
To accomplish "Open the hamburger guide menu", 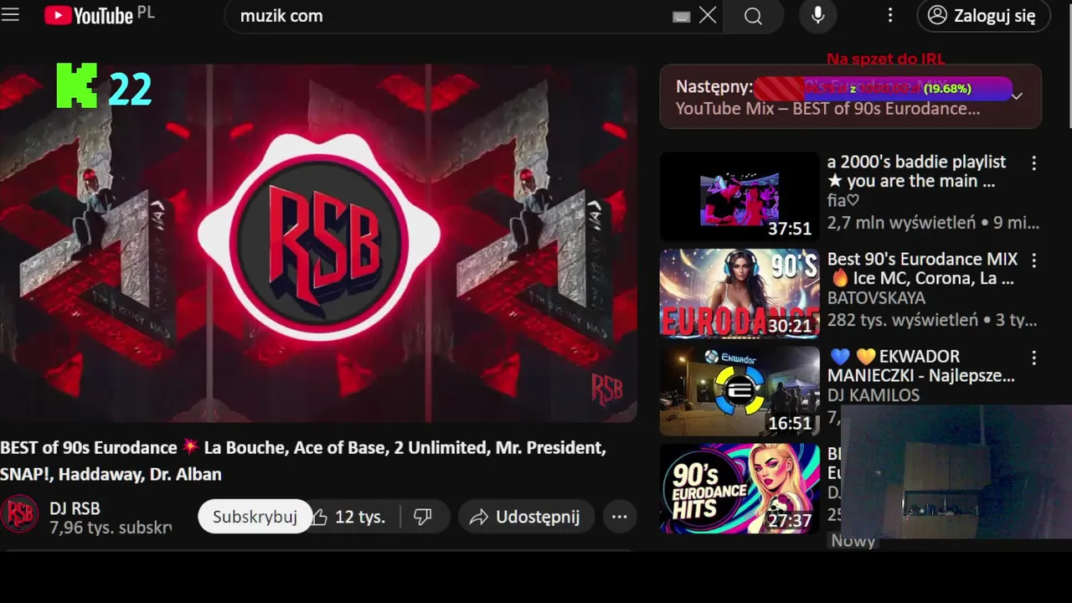I will pyautogui.click(x=10, y=15).
